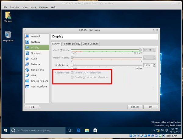This screenshot has height=139, width=183.
Task: Open the Devices menu
Action: [44, 7]
